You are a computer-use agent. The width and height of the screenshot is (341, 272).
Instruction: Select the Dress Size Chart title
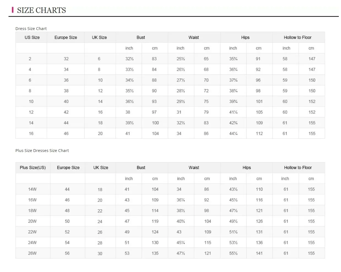coord(31,29)
